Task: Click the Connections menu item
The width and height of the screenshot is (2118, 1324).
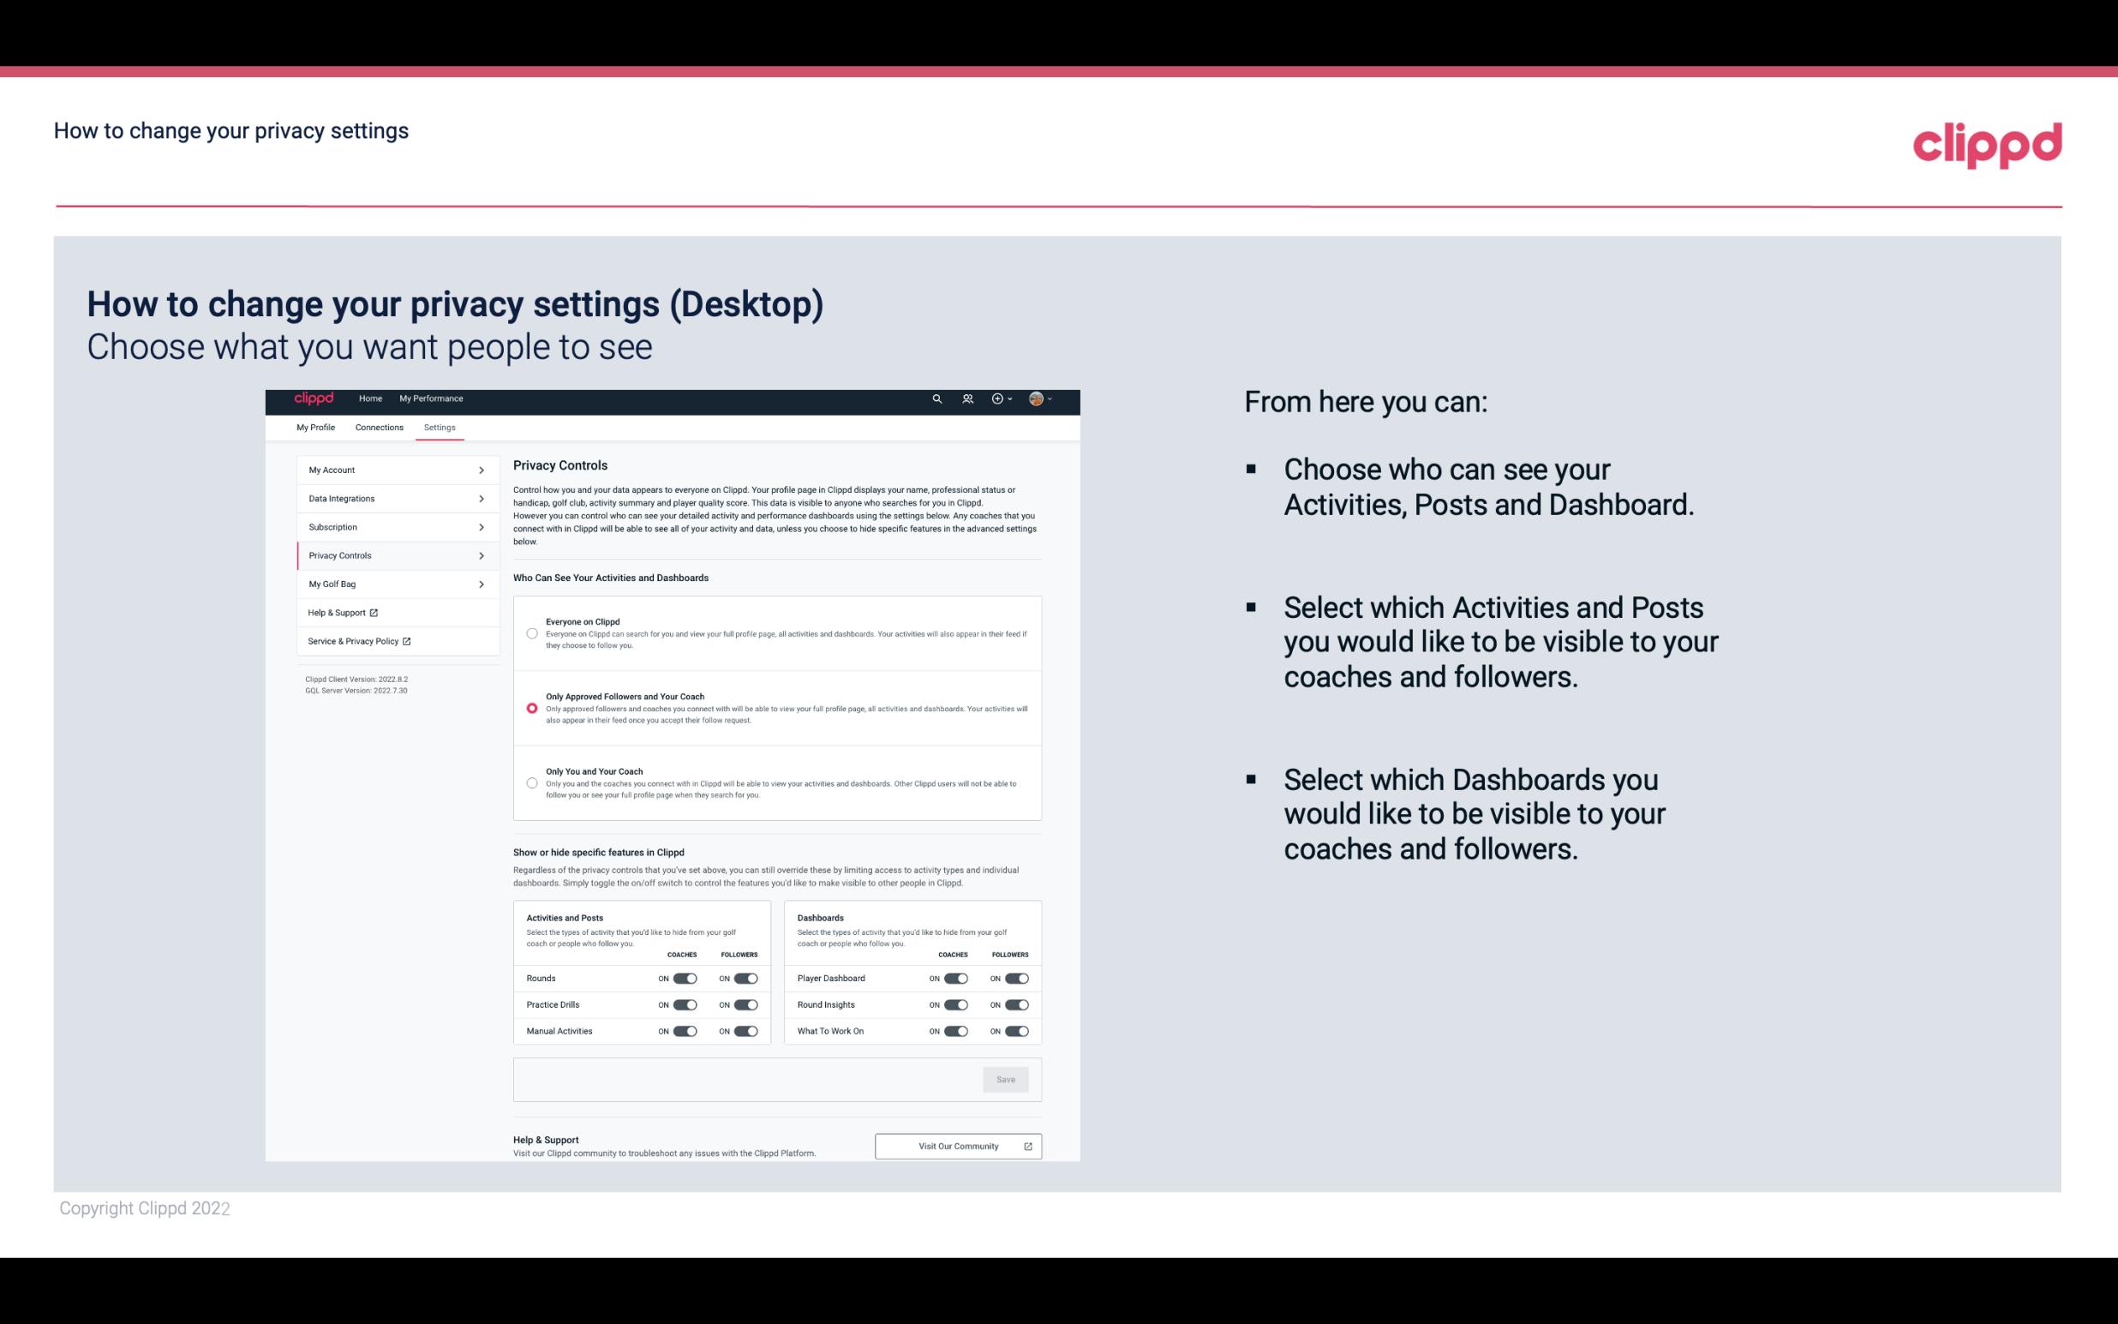Action: pos(378,427)
